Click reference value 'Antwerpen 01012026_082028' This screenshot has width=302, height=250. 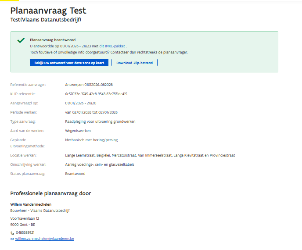click(x=89, y=85)
